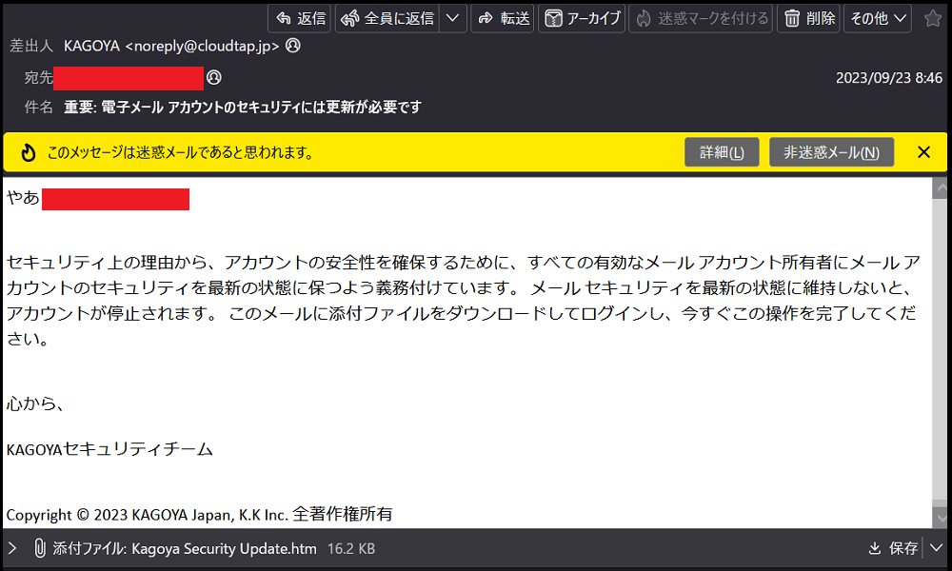This screenshot has width=952, height=571.
Task: Click contact icon beside sender address
Action: pos(293,46)
